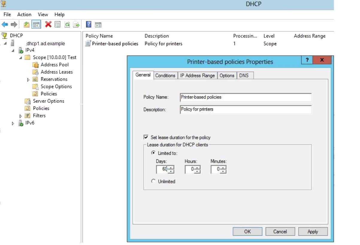Viewport: 360px width, 245px height.
Task: Open the File menu
Action: click(7, 14)
